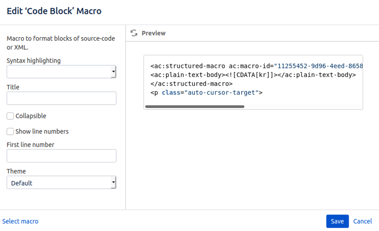Click the ac:plain-text-body line in preview
379x231 pixels.
coord(253,75)
